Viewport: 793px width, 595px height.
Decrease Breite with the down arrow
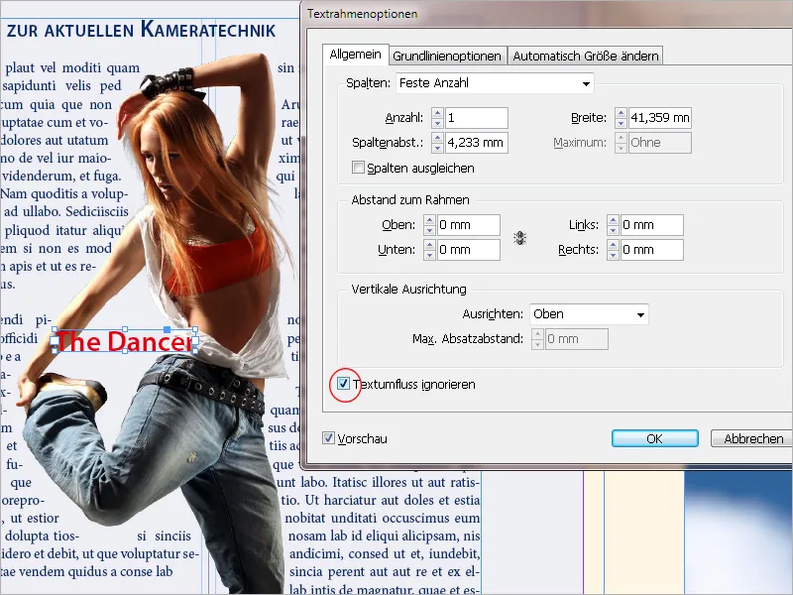622,123
